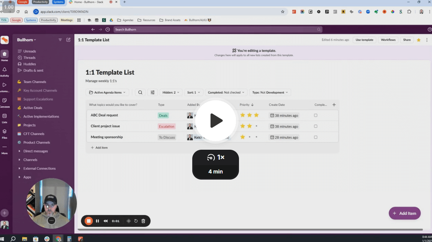432x242 pixels.
Task: Check Completed box for ABC Deal request
Action: coord(316,115)
